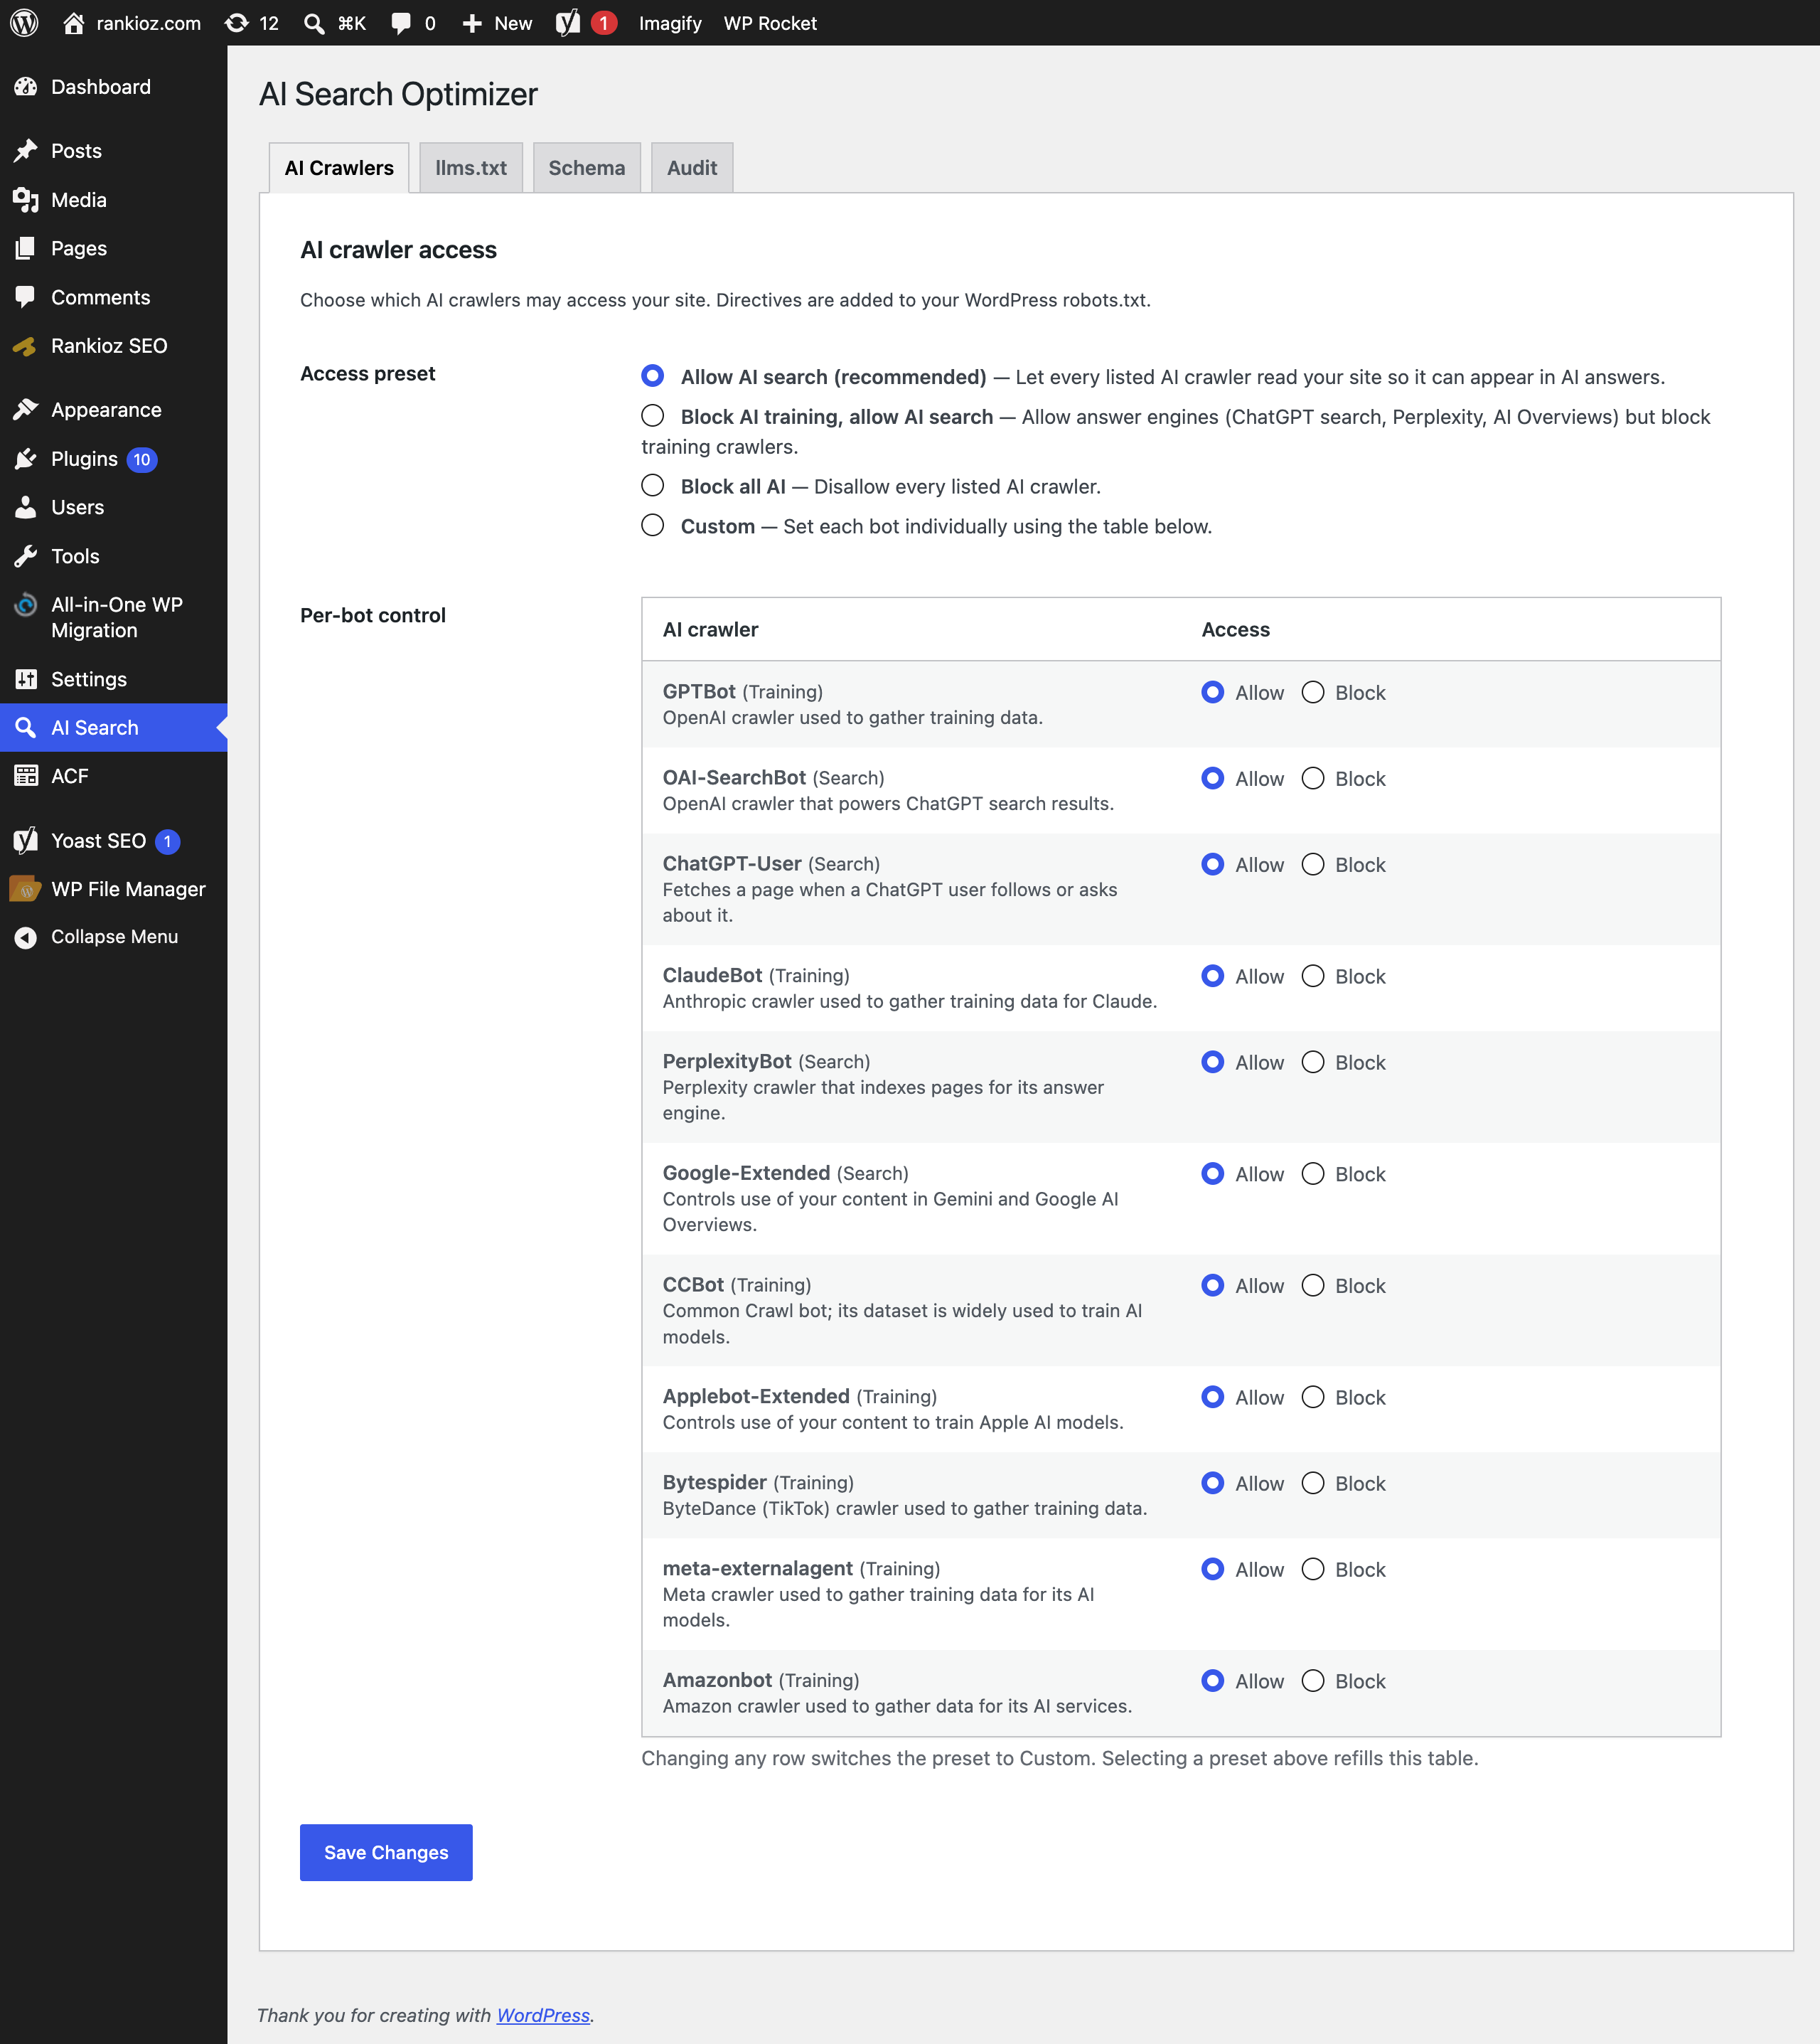Set GPTBot access to Block
Viewport: 1820px width, 2044px height.
(1313, 692)
